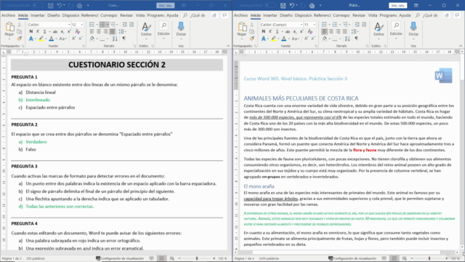Open Calibri font name dropdown in left window
This screenshot has height=262, width=465.
69,25
